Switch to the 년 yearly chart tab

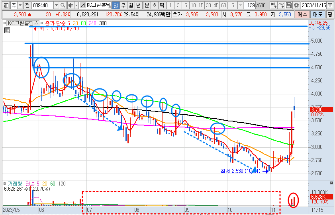point(139,5)
